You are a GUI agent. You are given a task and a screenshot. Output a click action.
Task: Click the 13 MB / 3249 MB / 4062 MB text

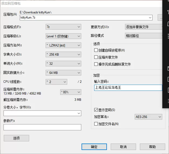22,94
